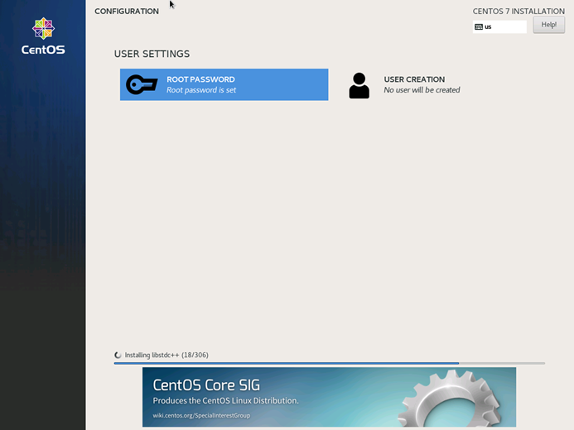Click the key icon for root password
574x430 pixels.
click(142, 84)
